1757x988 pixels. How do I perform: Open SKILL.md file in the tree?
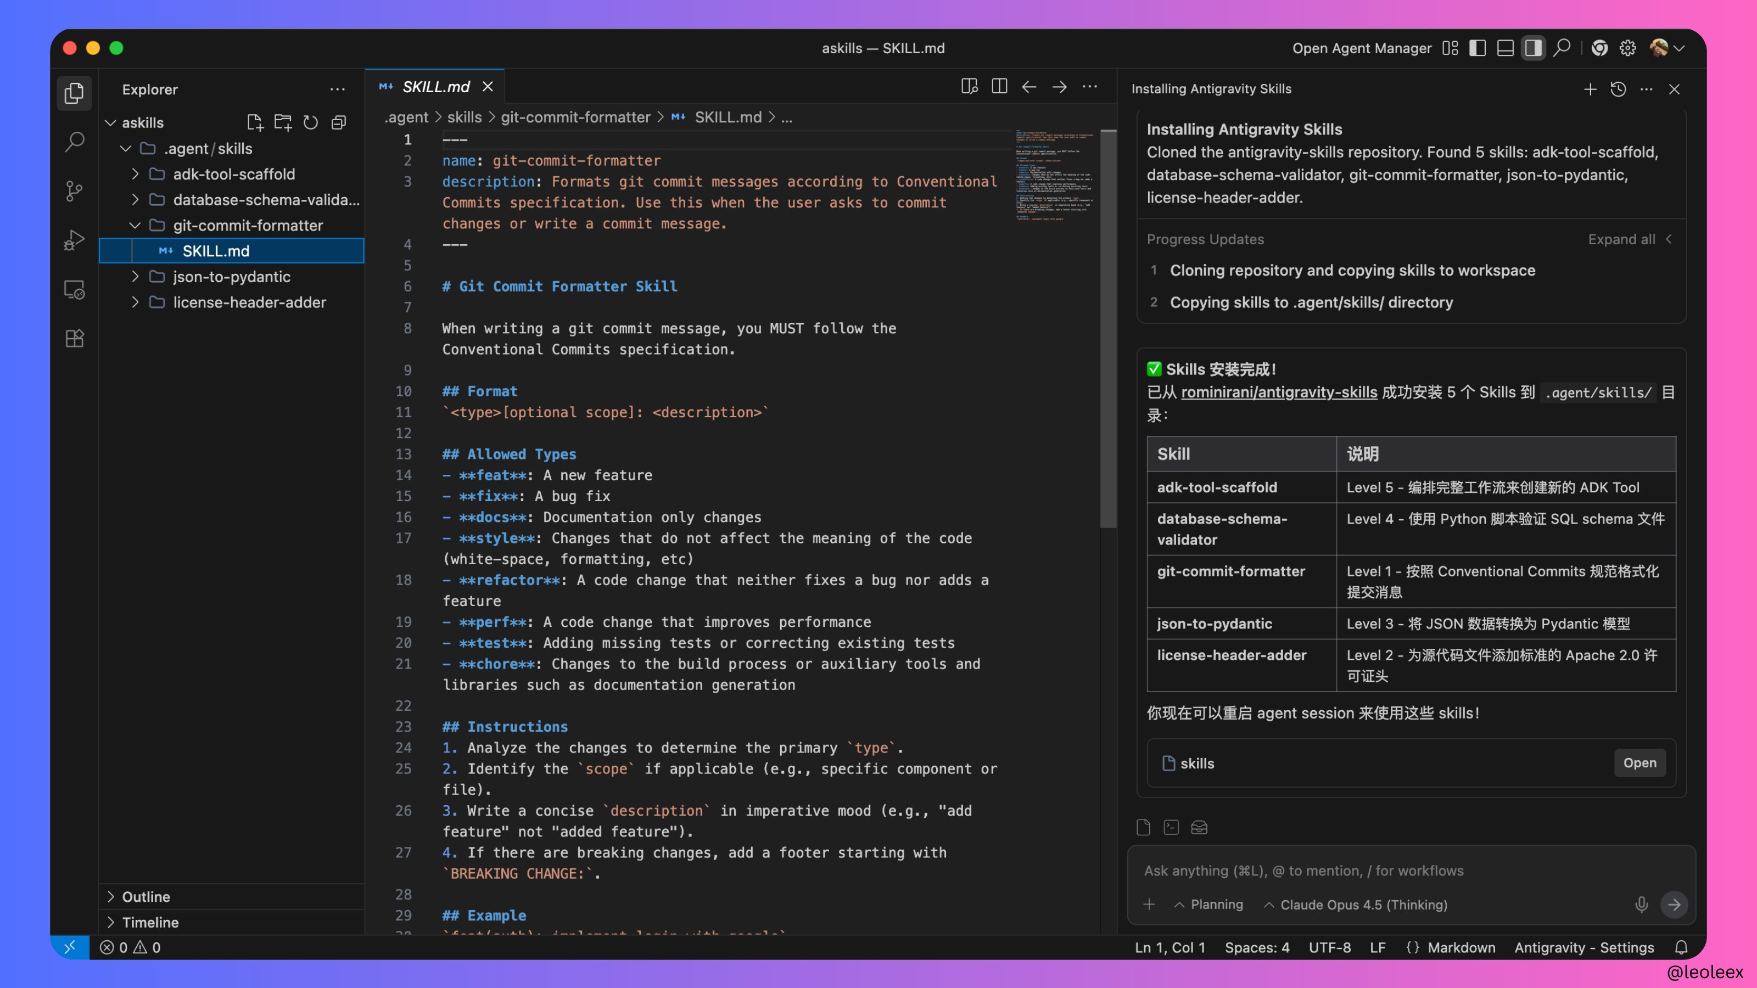[216, 251]
